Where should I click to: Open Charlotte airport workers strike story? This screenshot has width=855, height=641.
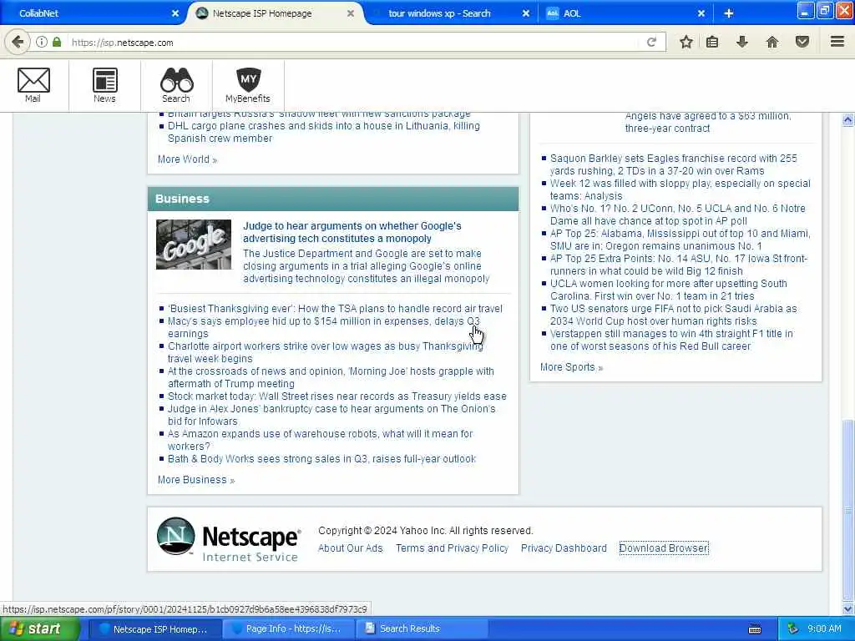(x=326, y=352)
